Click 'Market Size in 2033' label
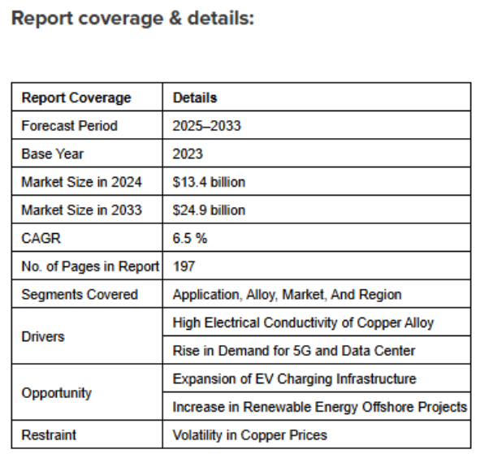The width and height of the screenshot is (480, 454). tap(82, 210)
